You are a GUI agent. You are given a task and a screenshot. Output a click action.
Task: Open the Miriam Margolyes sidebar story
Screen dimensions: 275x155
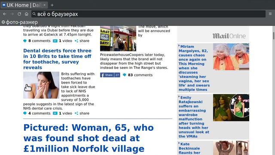click(194, 68)
